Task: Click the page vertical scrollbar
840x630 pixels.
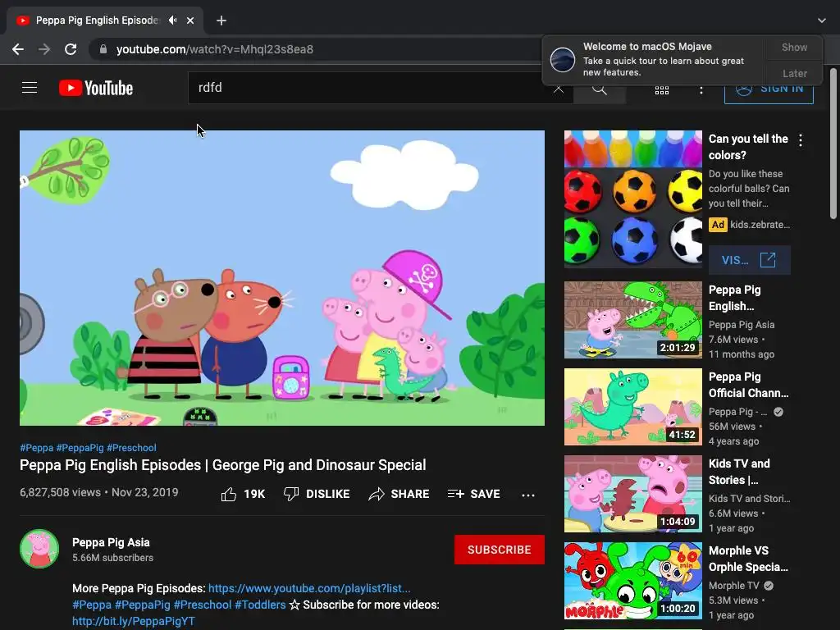Action: click(x=833, y=144)
